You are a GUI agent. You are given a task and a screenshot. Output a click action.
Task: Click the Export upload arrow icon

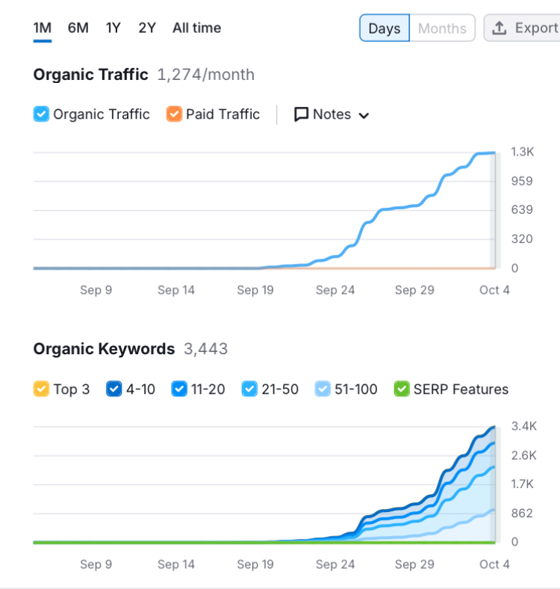pos(500,28)
